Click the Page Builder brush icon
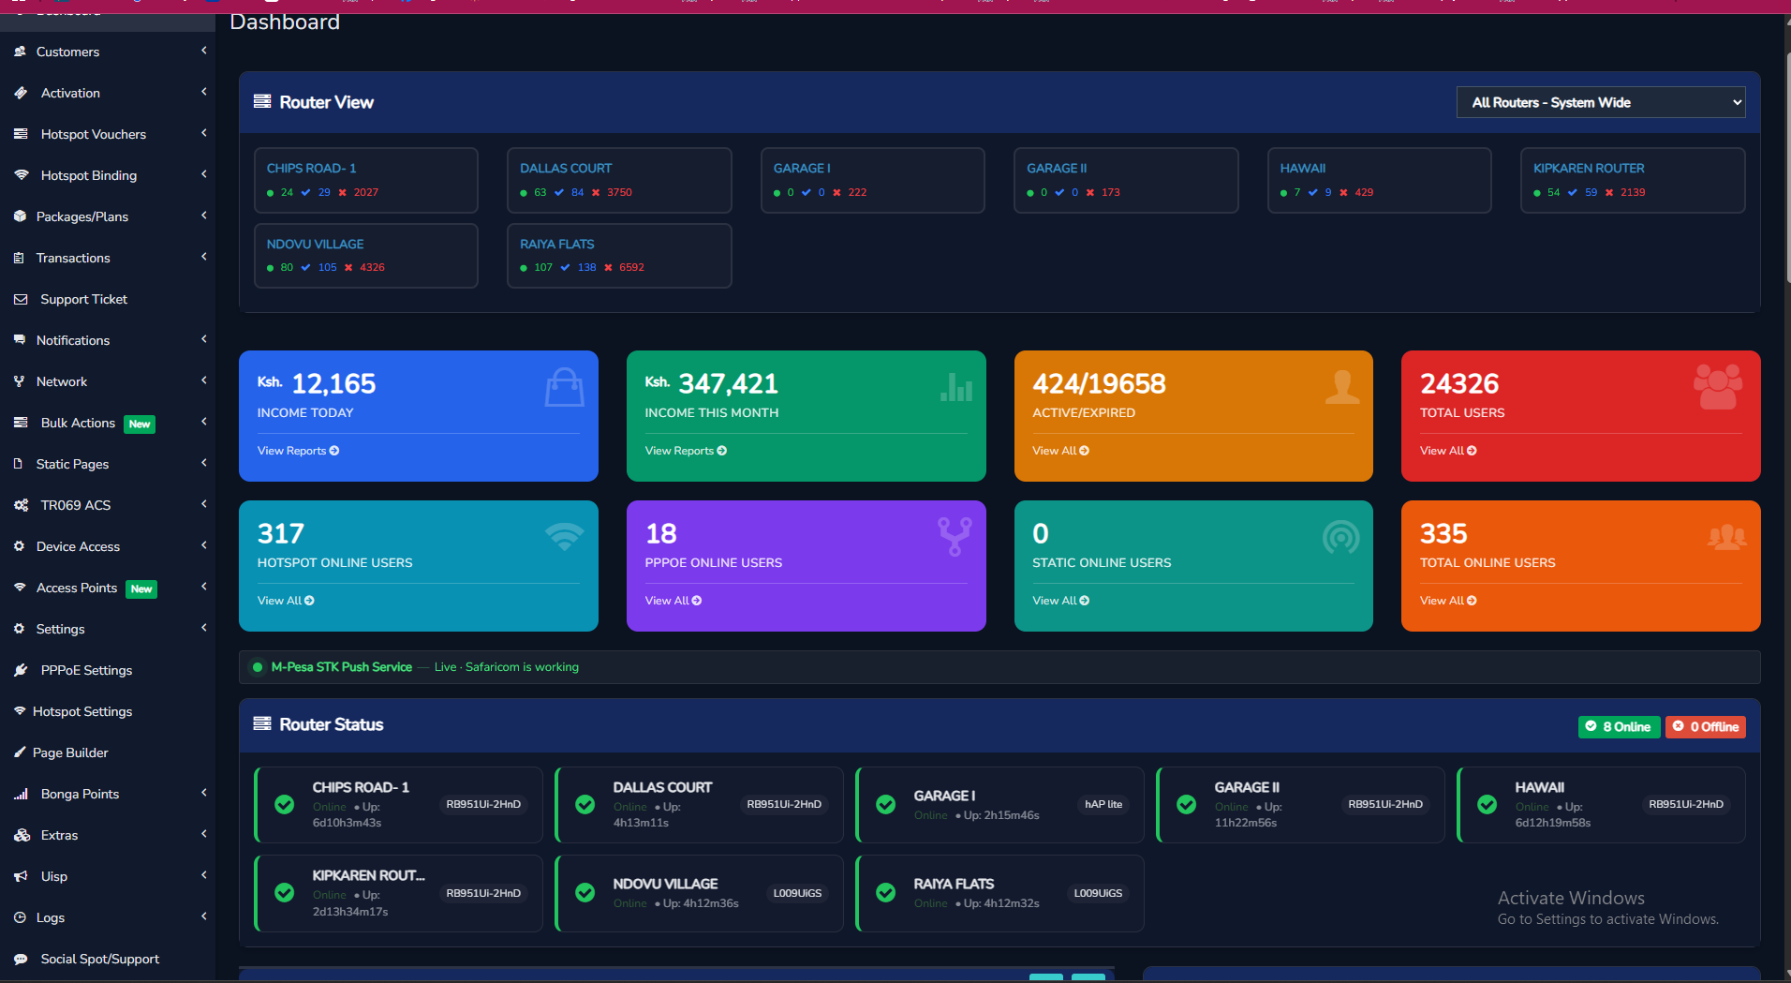Image resolution: width=1791 pixels, height=983 pixels. click(x=20, y=752)
